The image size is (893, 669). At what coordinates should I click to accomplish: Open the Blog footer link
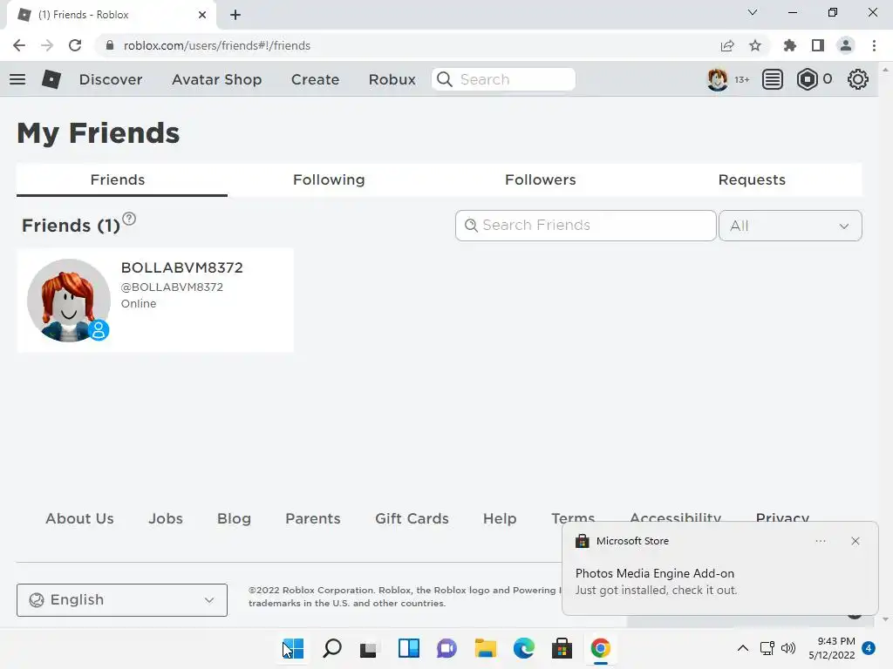tap(234, 519)
